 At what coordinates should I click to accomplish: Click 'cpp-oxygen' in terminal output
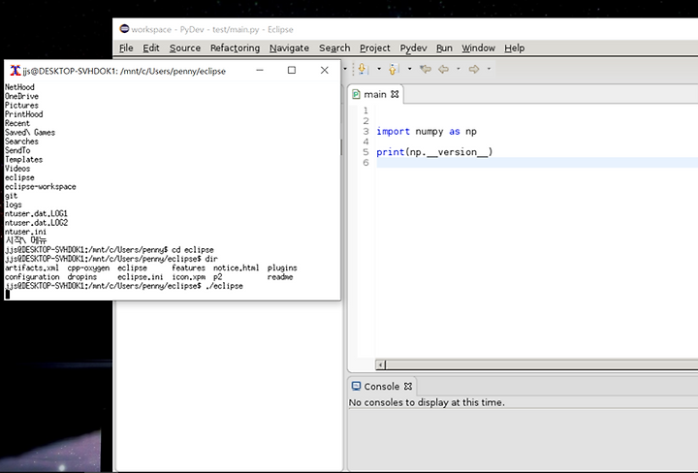pyautogui.click(x=88, y=268)
